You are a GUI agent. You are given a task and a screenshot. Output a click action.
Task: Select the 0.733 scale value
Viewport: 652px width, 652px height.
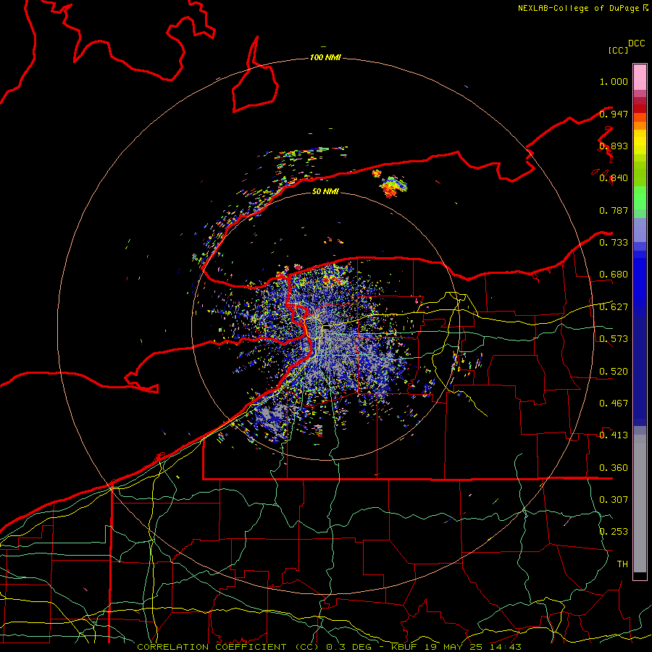point(614,243)
